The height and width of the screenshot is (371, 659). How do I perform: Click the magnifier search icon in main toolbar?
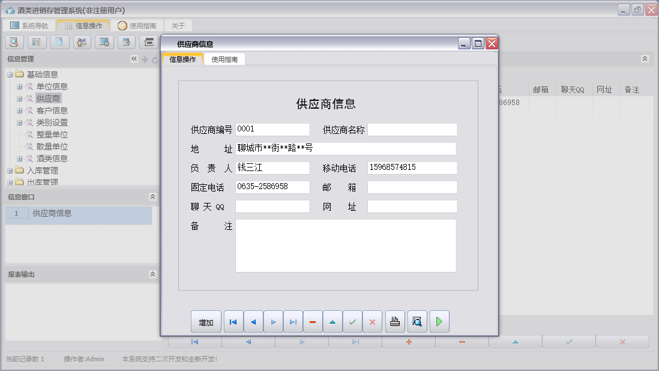(14, 42)
